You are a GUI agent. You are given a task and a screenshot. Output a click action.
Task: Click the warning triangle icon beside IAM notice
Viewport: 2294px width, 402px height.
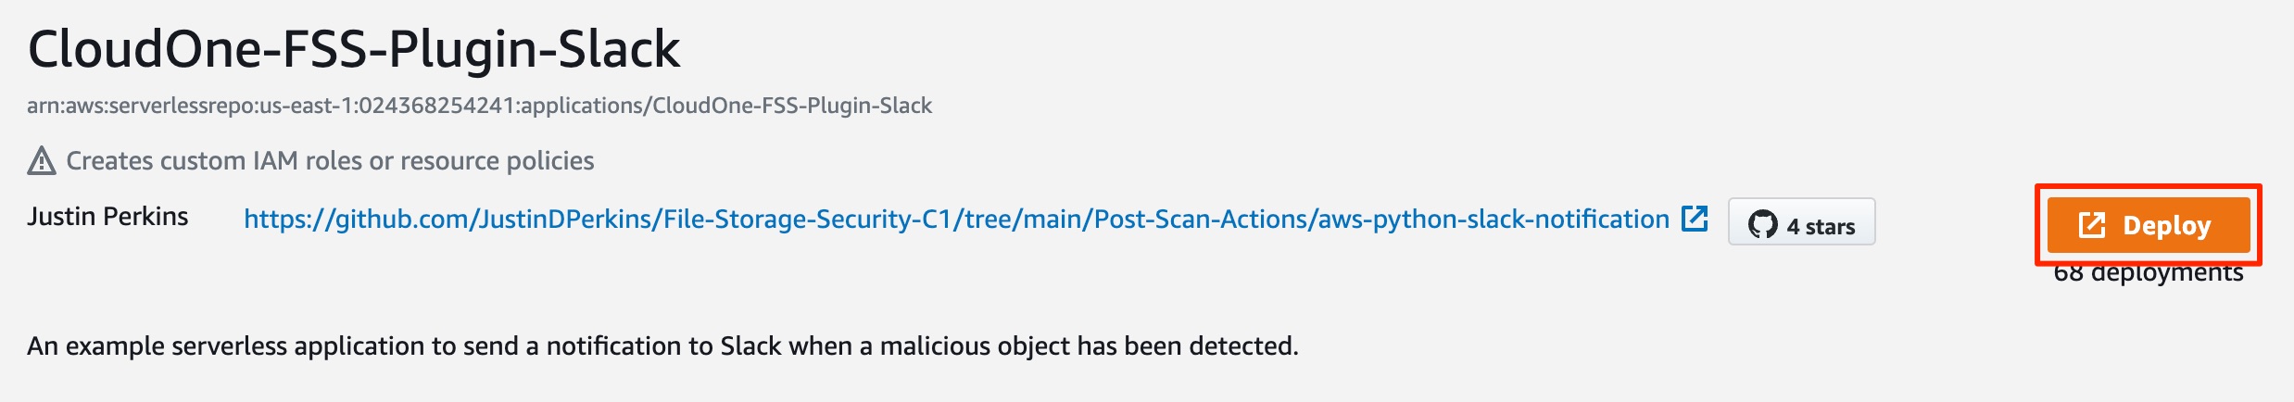(42, 161)
